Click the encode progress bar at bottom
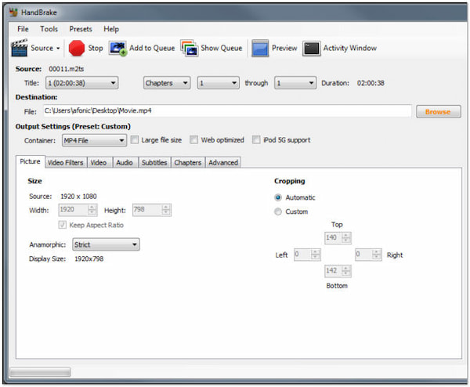Screen dimensions: 470x387 pos(40,372)
